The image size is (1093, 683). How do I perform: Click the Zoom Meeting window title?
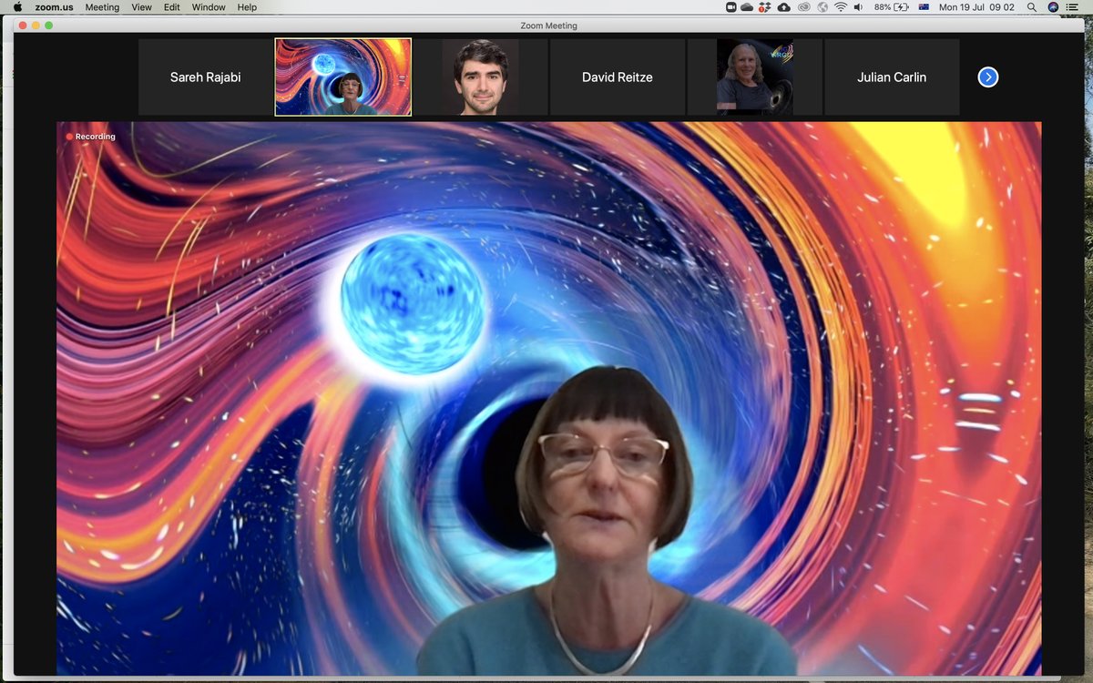point(548,25)
